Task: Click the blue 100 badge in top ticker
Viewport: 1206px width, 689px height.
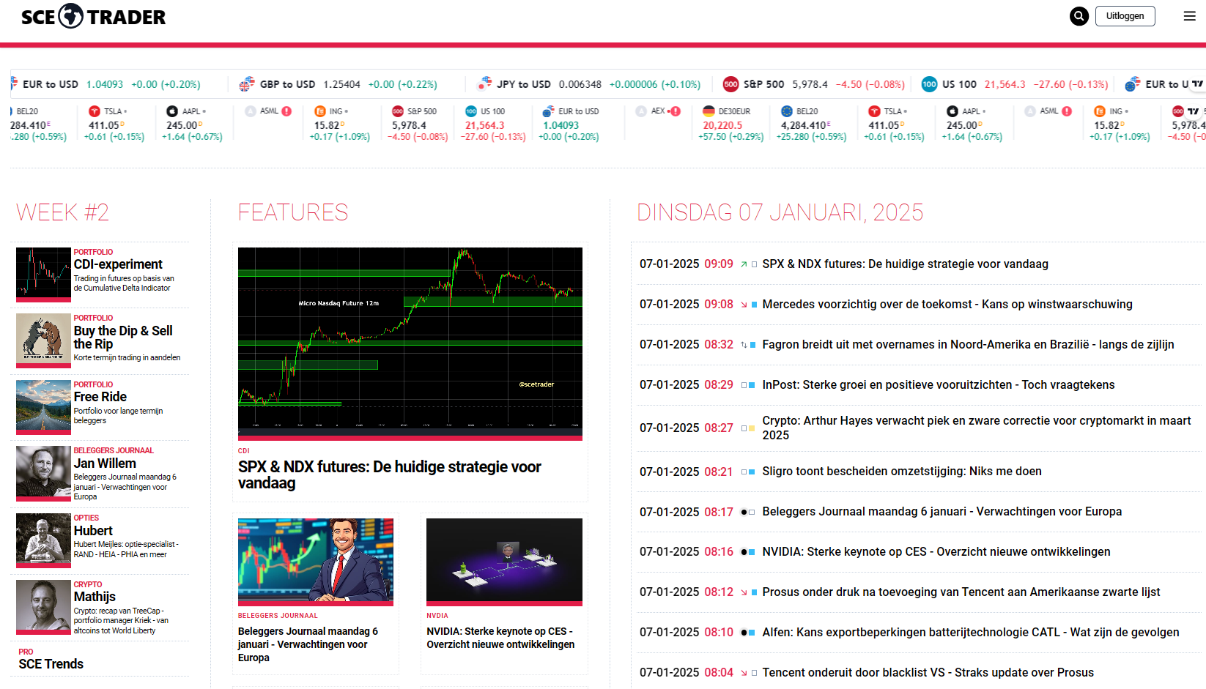Action: [x=929, y=84]
